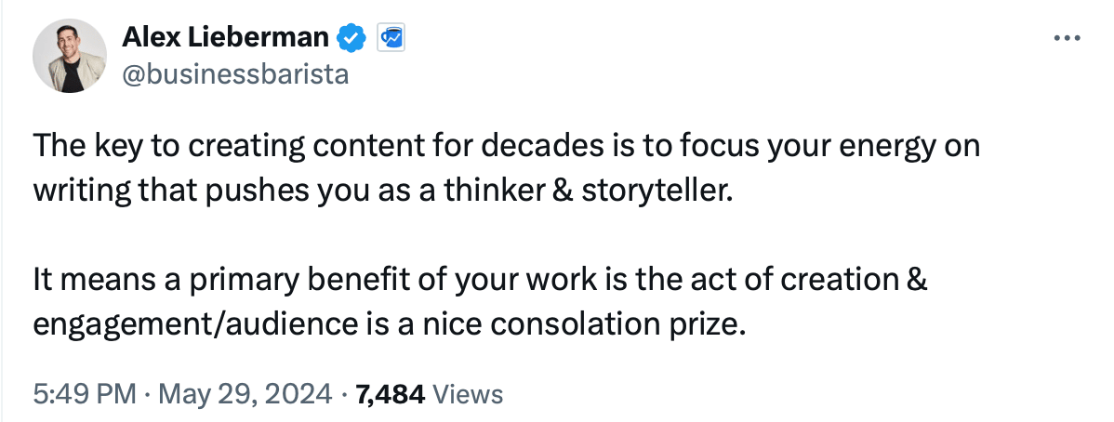The image size is (1114, 422).
Task: Open Alex Lieberman's profile photo
Action: (x=66, y=58)
